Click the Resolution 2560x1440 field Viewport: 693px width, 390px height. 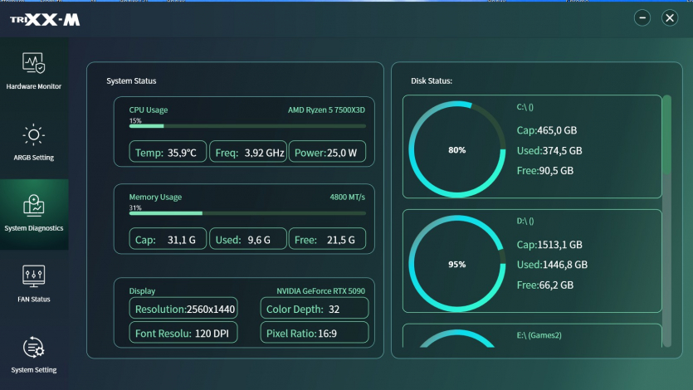183,309
